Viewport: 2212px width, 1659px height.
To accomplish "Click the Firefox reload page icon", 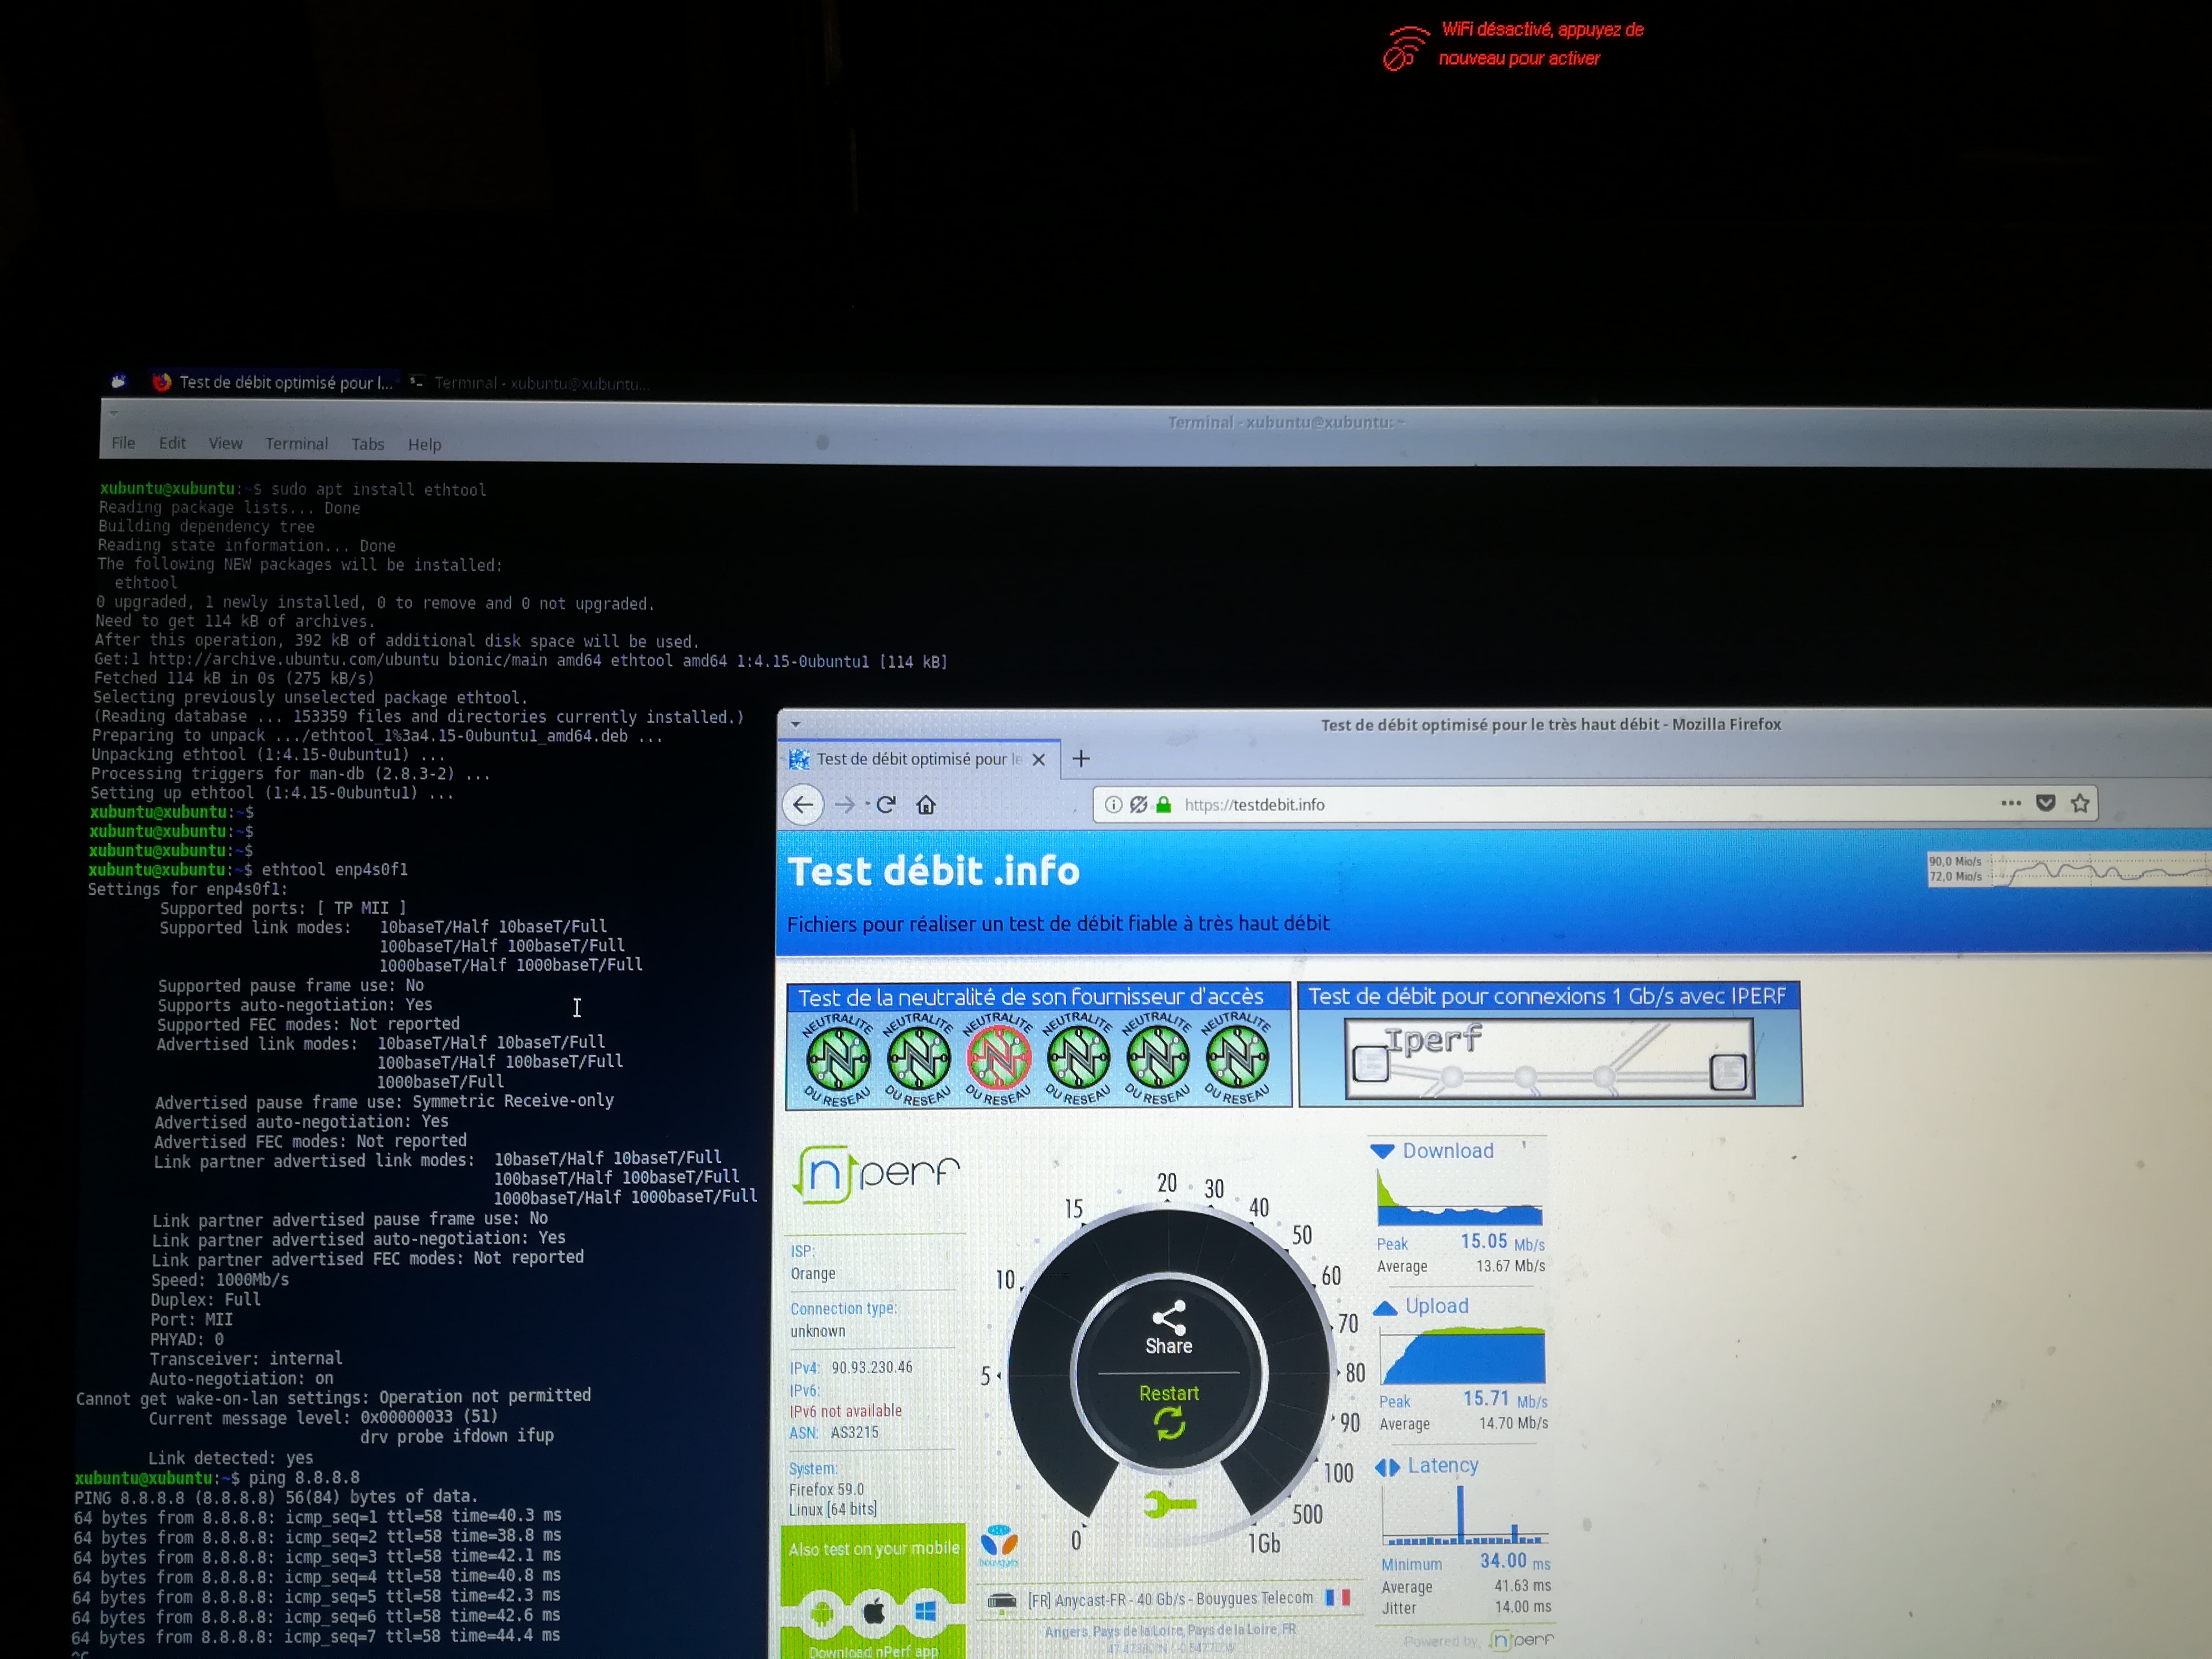I will coord(886,805).
